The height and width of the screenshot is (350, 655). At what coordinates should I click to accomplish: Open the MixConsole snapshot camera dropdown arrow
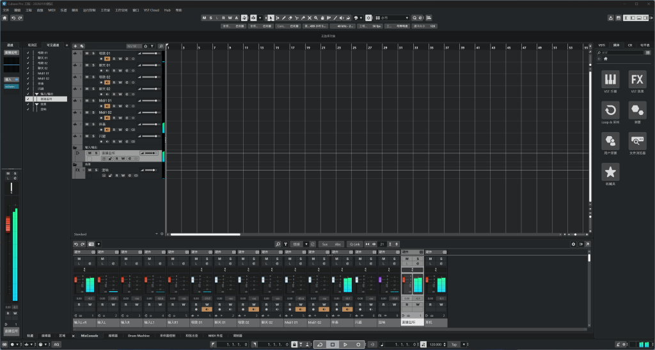(x=99, y=244)
